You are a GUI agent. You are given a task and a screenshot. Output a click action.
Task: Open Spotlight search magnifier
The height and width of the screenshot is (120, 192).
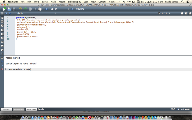click(x=182, y=2)
